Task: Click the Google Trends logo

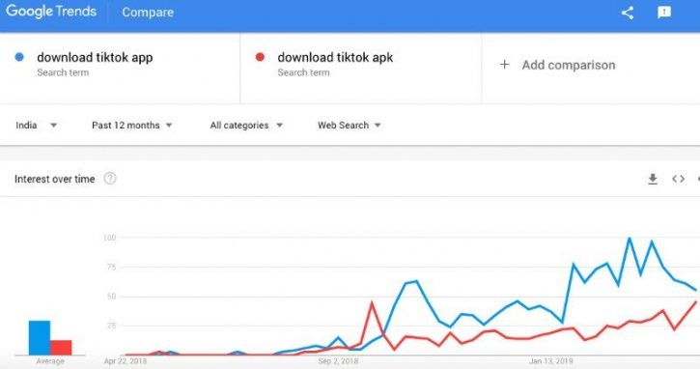Action: [51, 12]
